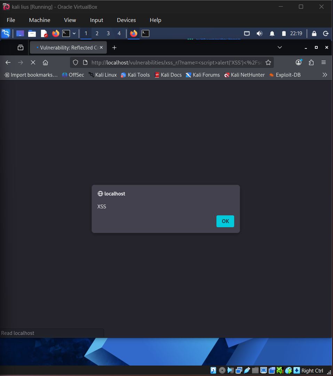Click the logout session icon

click(x=326, y=33)
